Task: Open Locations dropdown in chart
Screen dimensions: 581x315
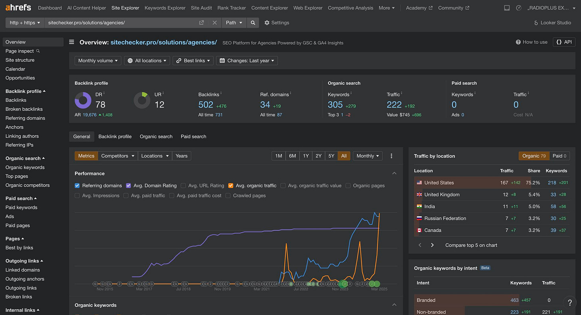Action: (x=155, y=156)
